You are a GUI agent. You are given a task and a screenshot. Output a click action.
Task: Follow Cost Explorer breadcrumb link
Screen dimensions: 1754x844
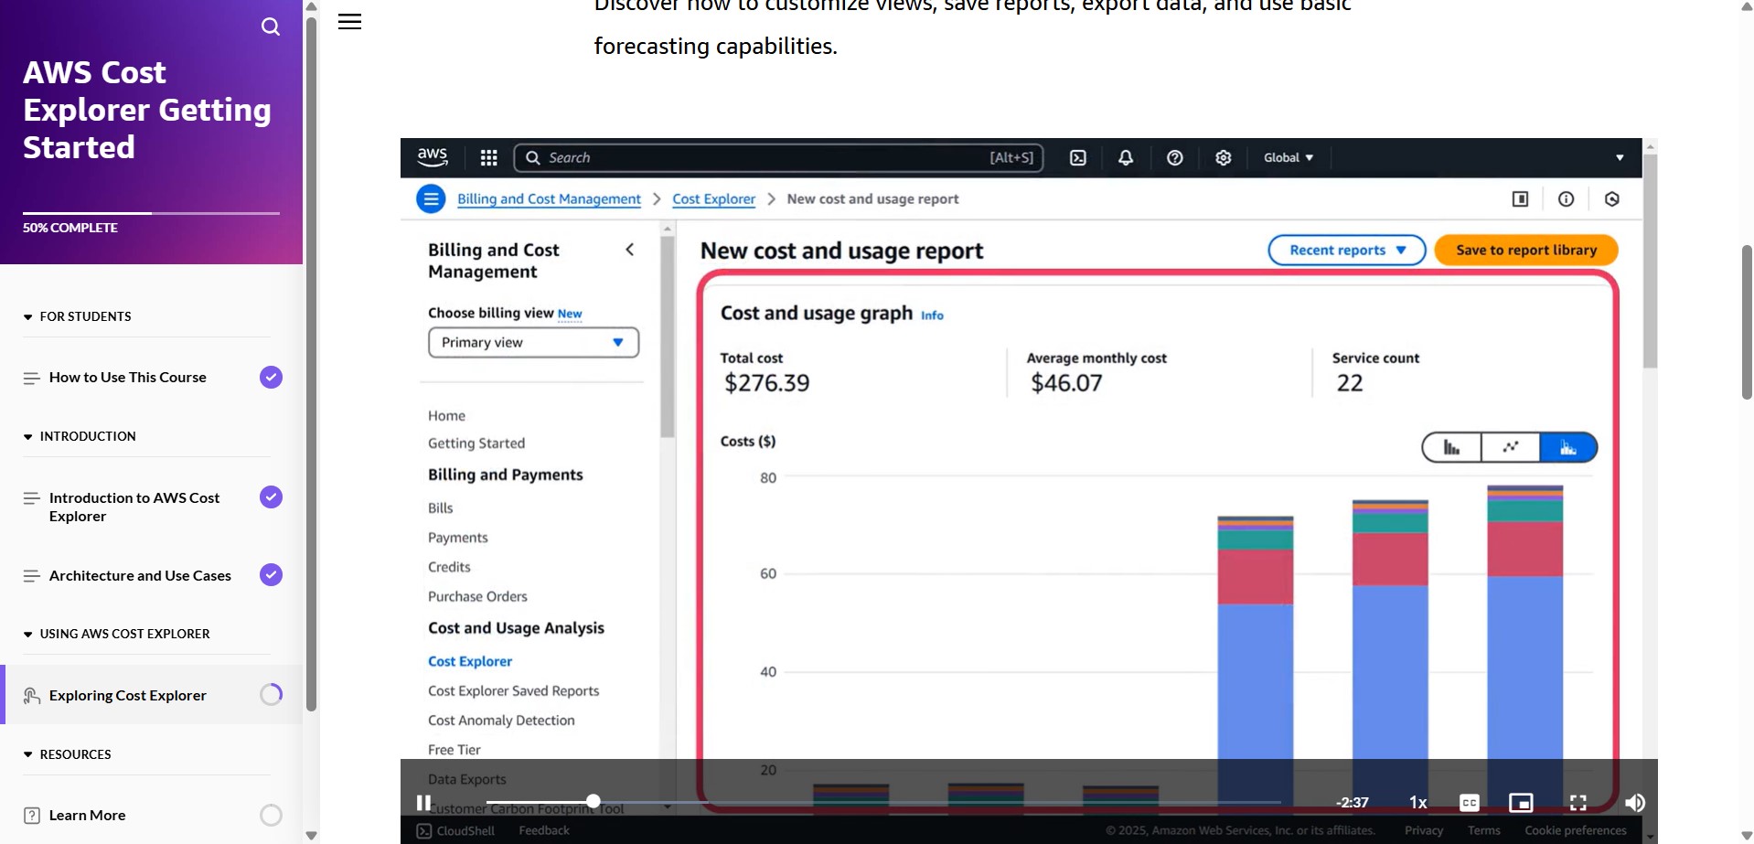pyautogui.click(x=714, y=199)
